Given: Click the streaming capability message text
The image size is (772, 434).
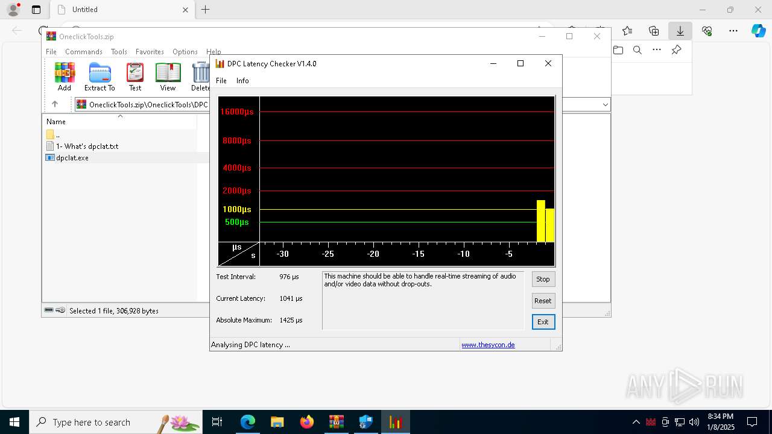Looking at the screenshot, I should (x=420, y=280).
